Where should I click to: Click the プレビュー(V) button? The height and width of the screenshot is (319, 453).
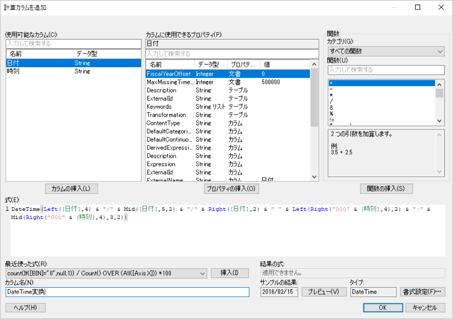point(324,292)
